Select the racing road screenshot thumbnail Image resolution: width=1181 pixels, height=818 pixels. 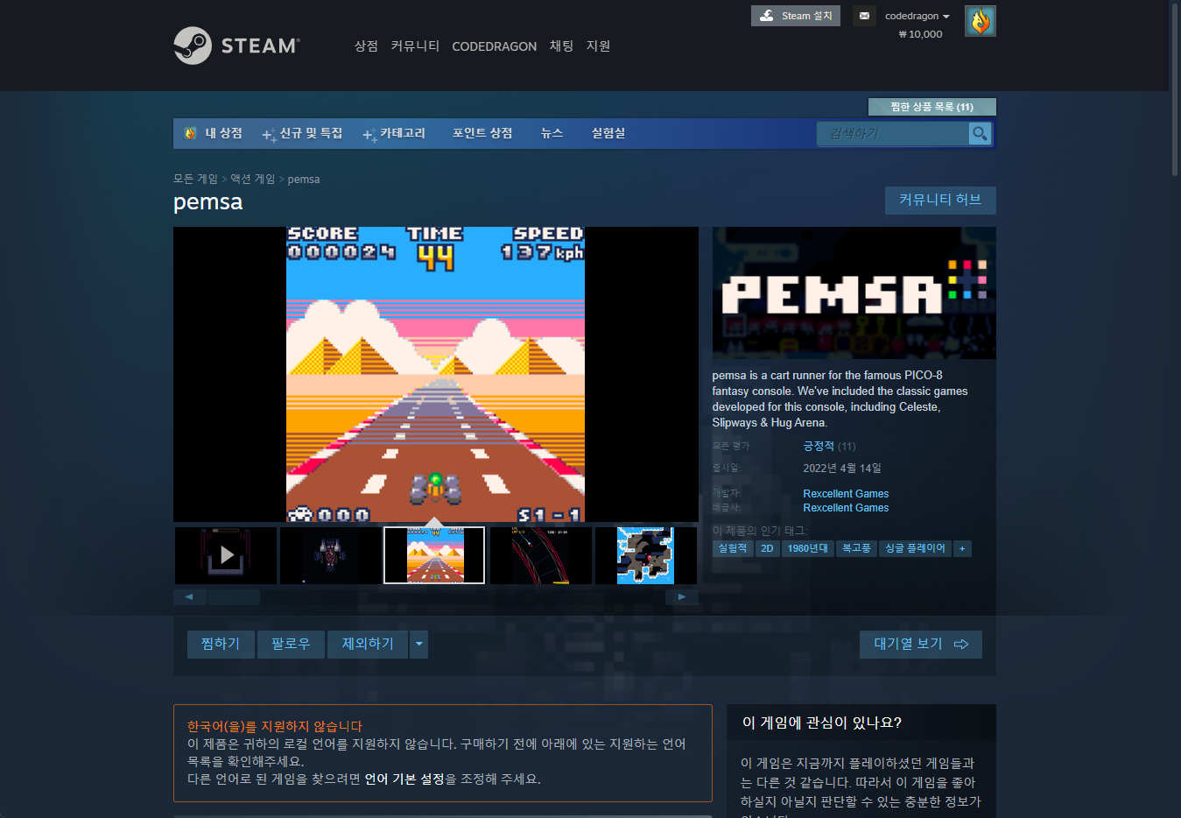pos(434,554)
